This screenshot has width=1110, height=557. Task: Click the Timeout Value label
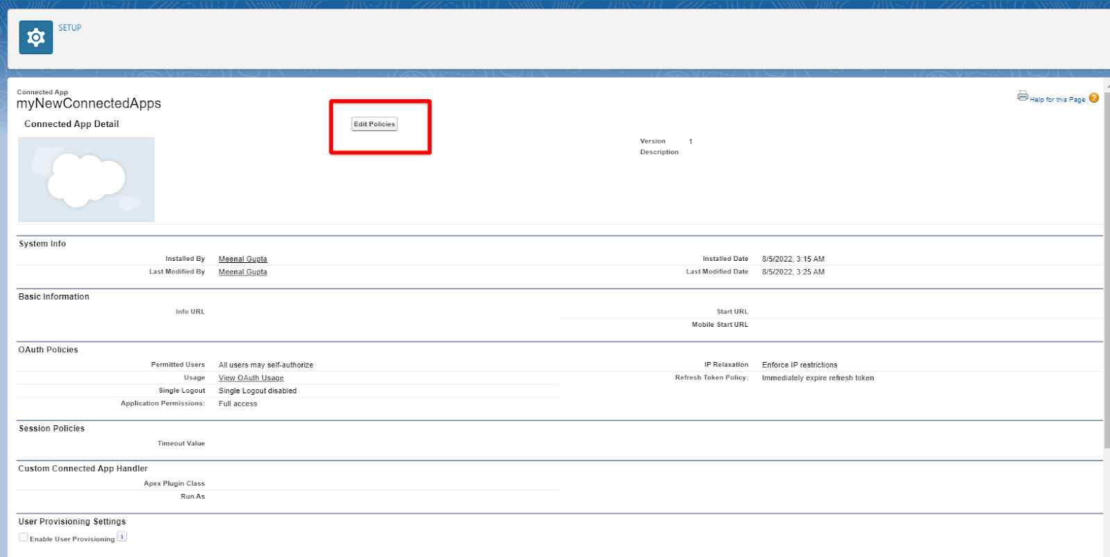click(x=181, y=444)
